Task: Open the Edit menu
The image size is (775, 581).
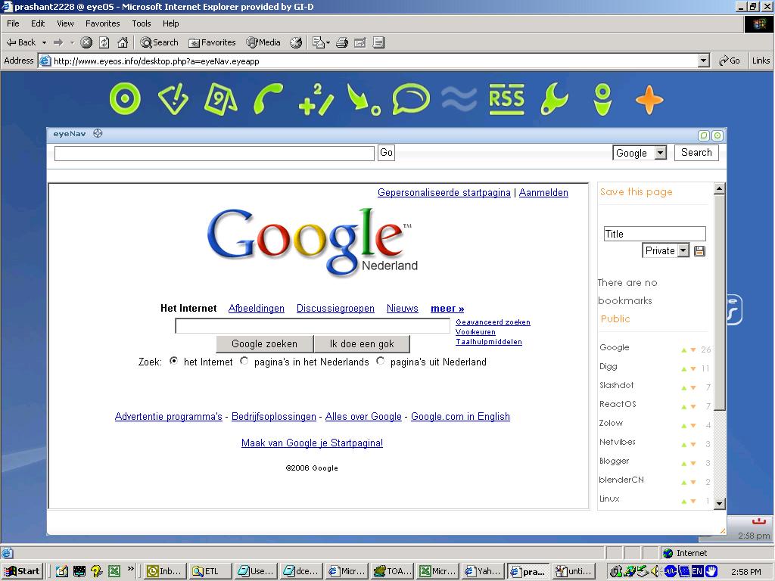Action: click(38, 23)
